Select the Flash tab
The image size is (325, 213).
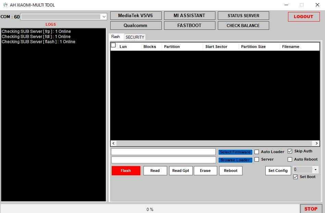(115, 37)
